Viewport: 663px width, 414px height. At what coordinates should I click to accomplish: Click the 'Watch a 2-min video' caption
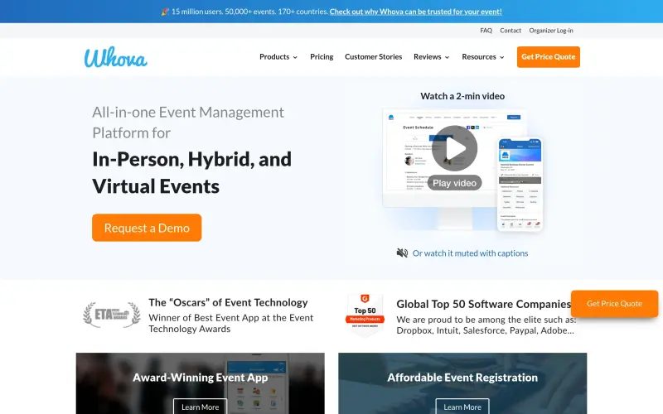(462, 96)
